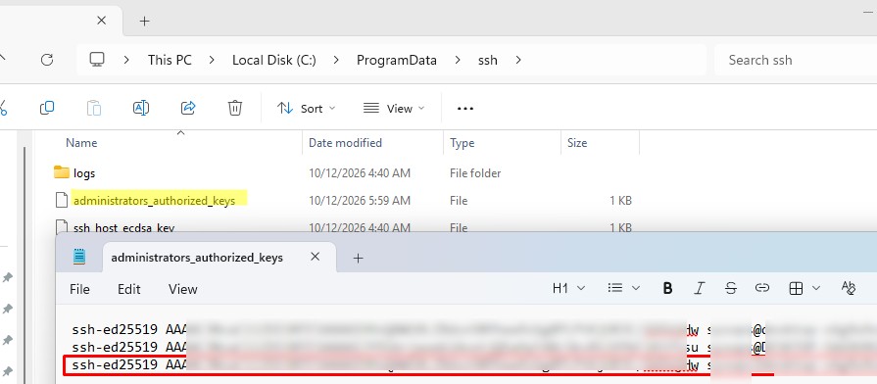Open the table insert dropdown
This screenshot has width=877, height=384.
pos(804,288)
